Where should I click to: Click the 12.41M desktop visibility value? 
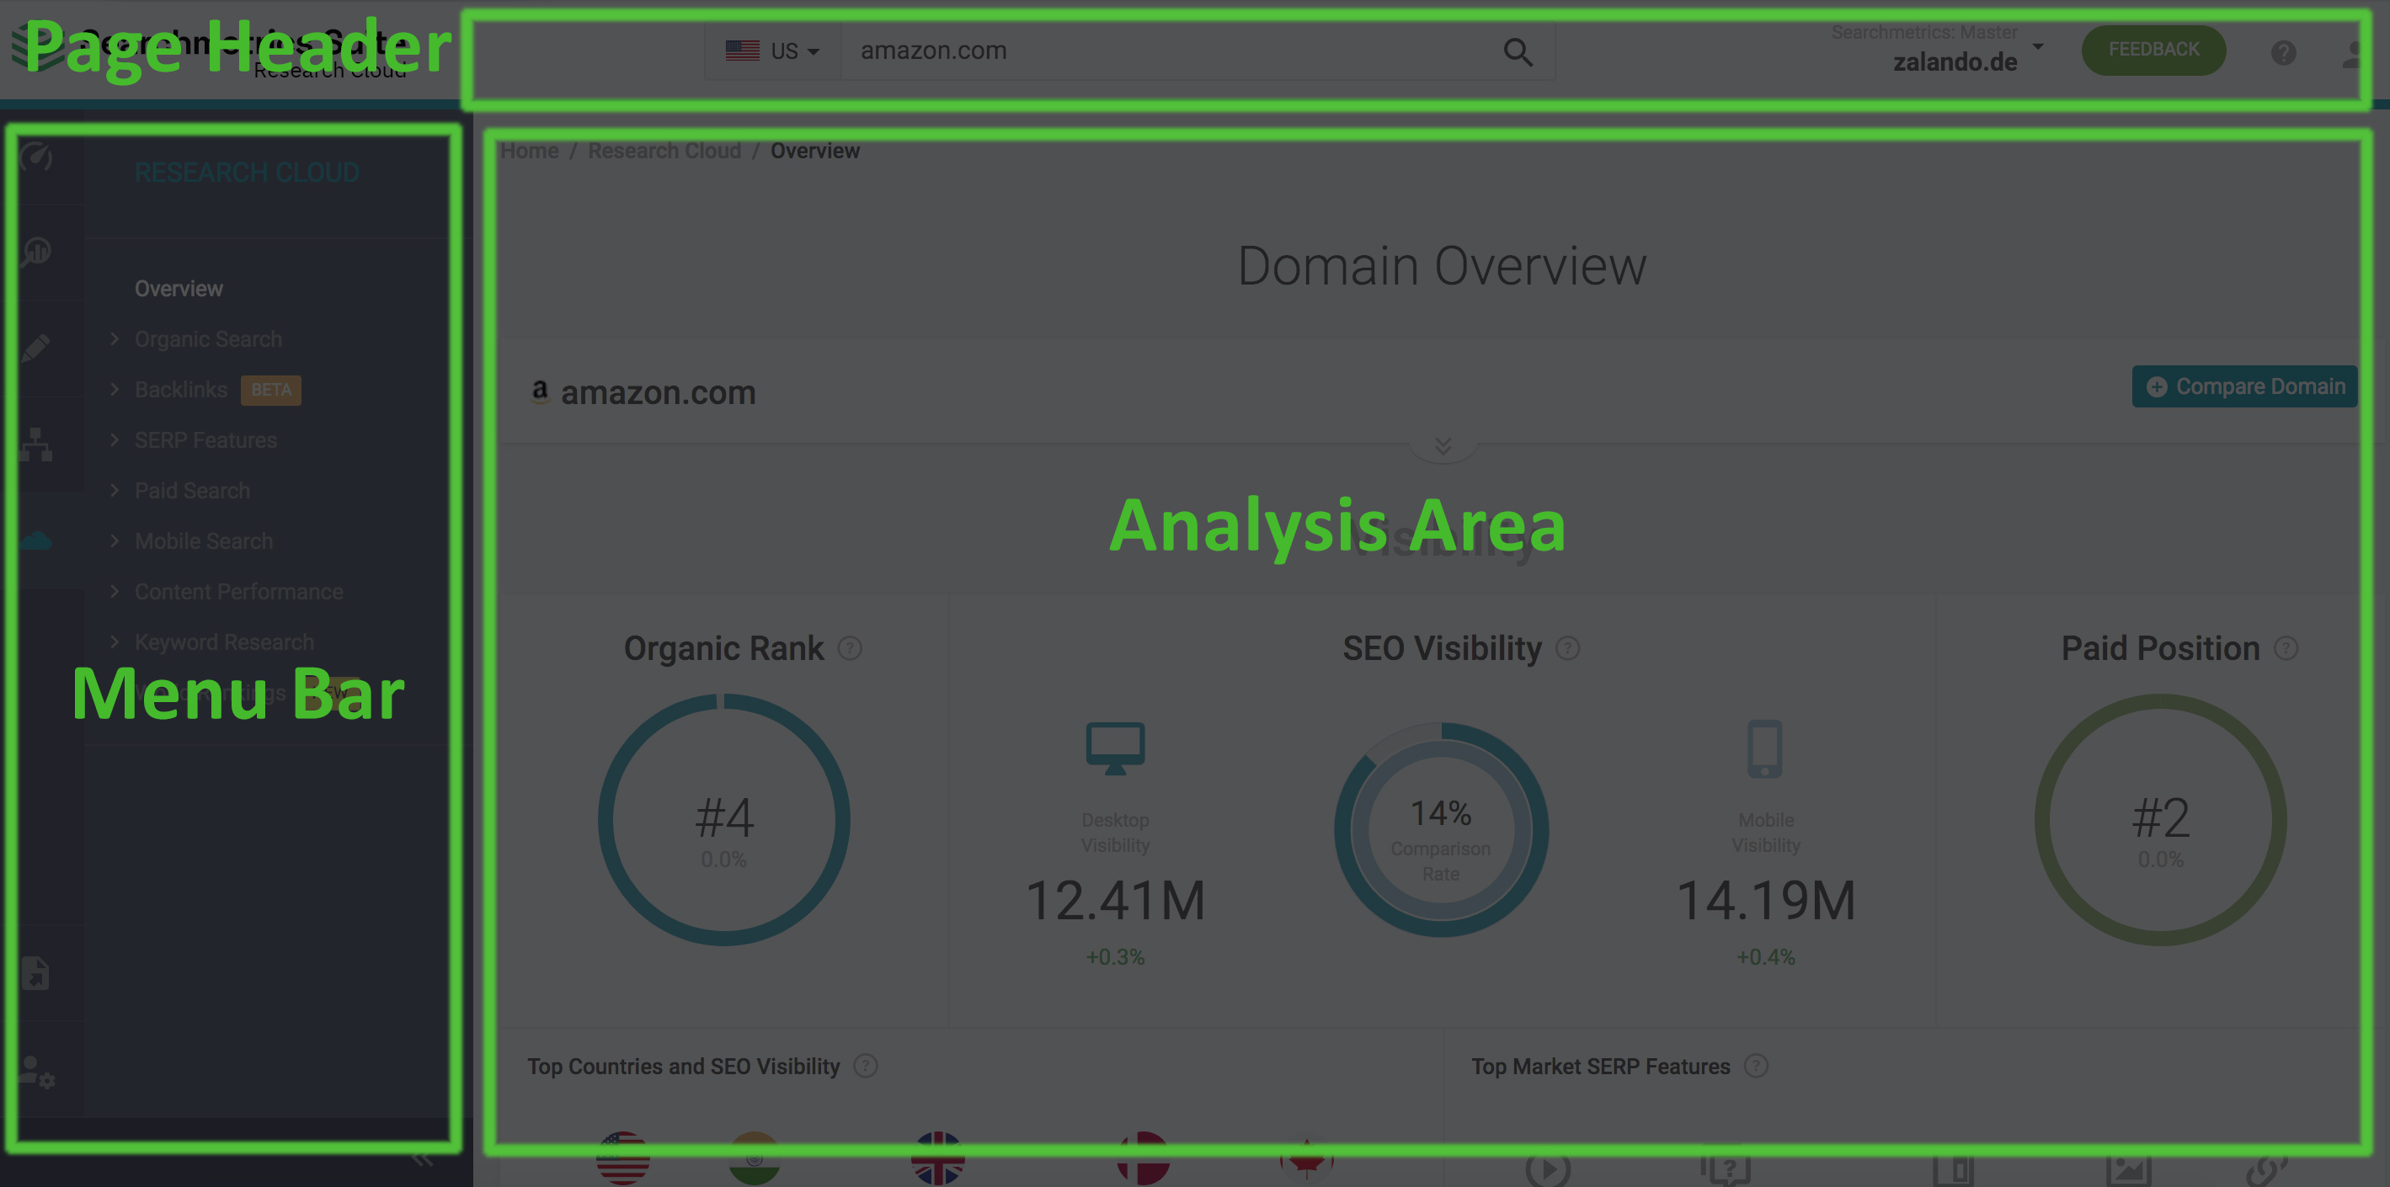click(1115, 901)
